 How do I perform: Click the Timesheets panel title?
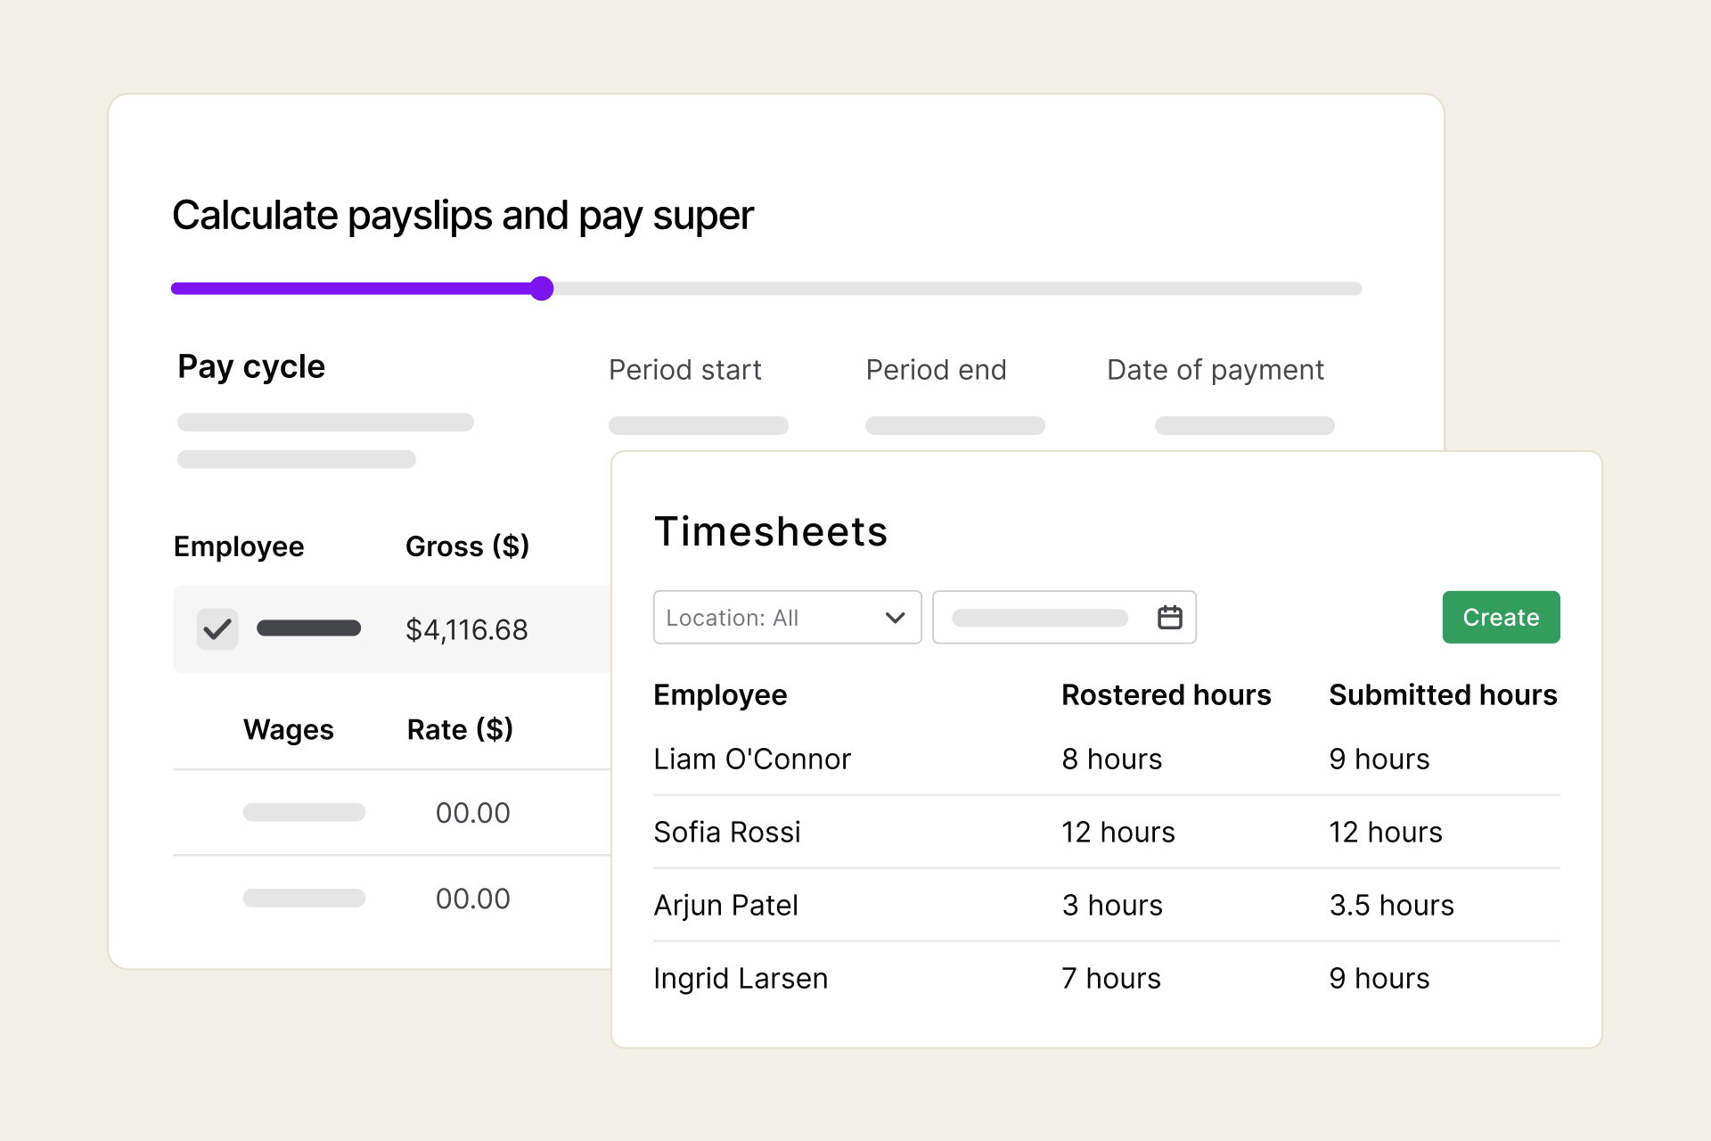771,531
